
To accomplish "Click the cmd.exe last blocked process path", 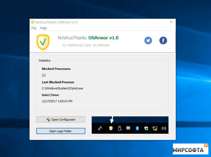I will [62, 88].
